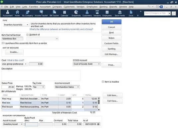Viewport: 178px width, 134px height.
Task: Select the Red mug row item
Action: [x=50, y=99]
